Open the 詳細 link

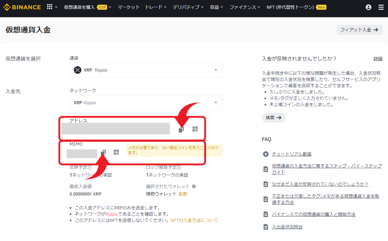tap(378, 59)
